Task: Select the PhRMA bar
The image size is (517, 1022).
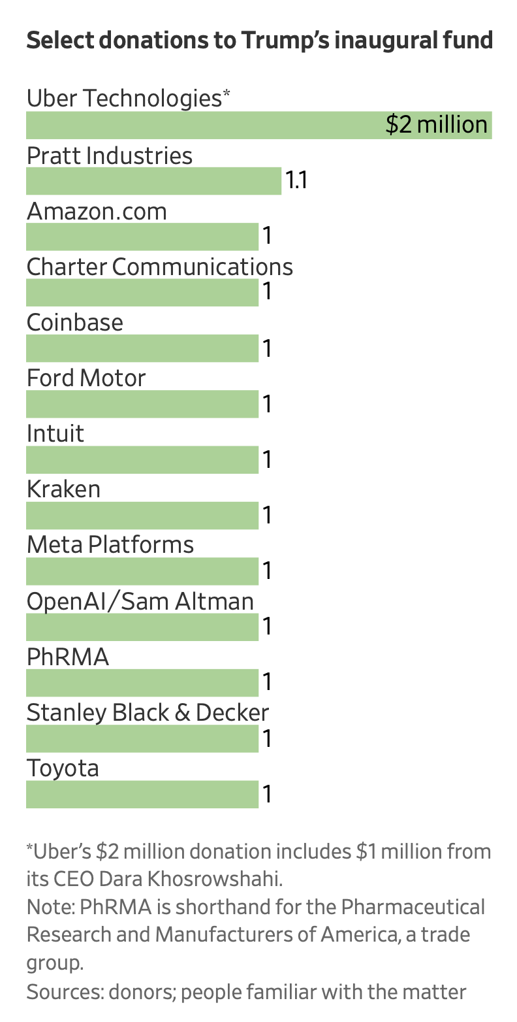Action: click(x=142, y=682)
